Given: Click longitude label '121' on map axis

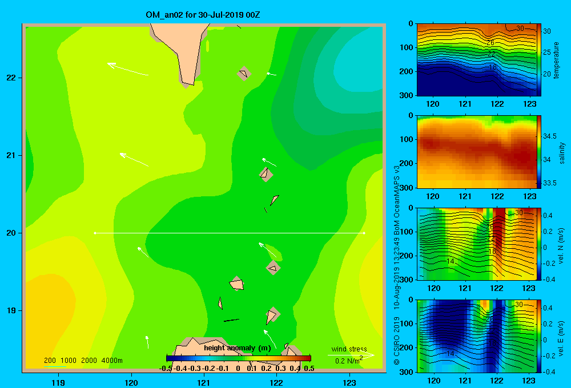Looking at the screenshot, I should pos(204,382).
